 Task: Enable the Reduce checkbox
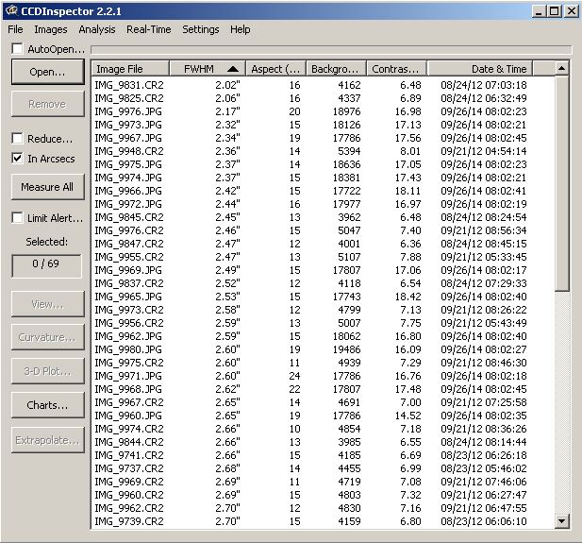point(18,139)
